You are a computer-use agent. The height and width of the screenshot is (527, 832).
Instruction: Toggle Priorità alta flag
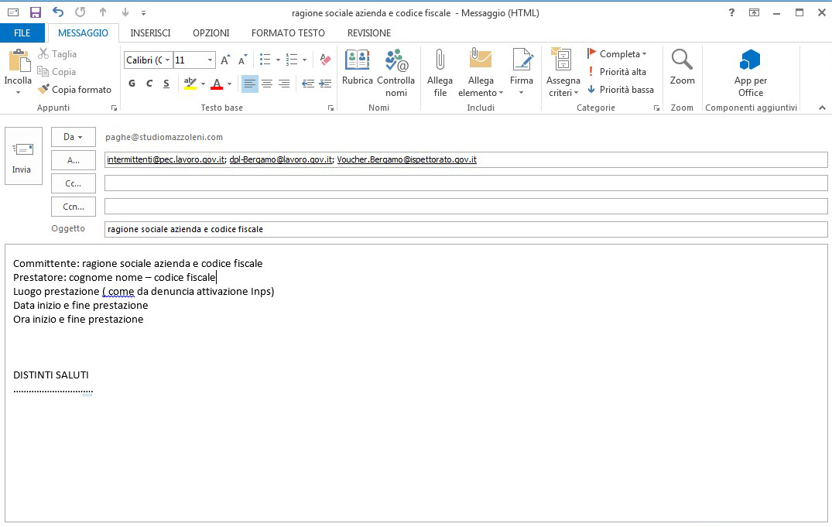click(616, 72)
